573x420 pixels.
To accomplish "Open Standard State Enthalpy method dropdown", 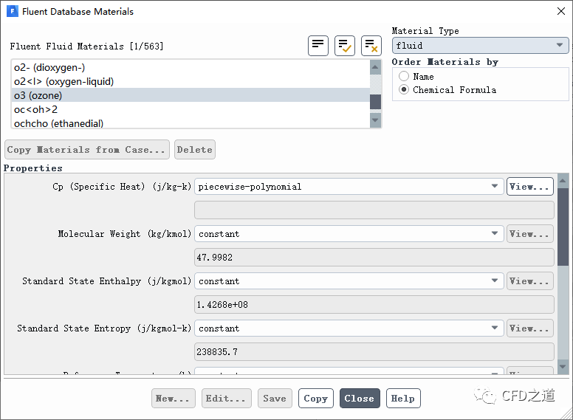I will click(349, 281).
